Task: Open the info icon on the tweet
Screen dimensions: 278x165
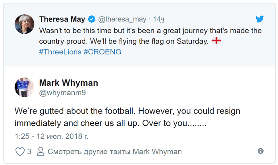Action: coord(261,151)
